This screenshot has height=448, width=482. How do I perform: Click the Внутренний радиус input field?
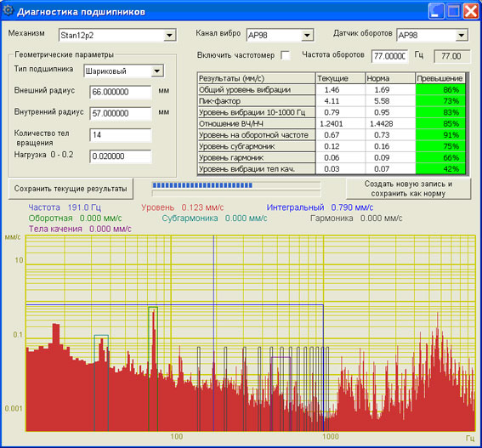point(121,113)
